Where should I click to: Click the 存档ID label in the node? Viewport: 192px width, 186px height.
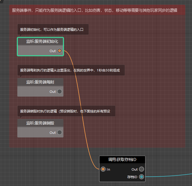click(132, 177)
